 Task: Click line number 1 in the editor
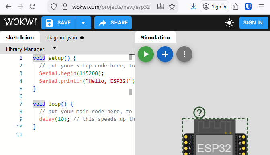[21, 58]
